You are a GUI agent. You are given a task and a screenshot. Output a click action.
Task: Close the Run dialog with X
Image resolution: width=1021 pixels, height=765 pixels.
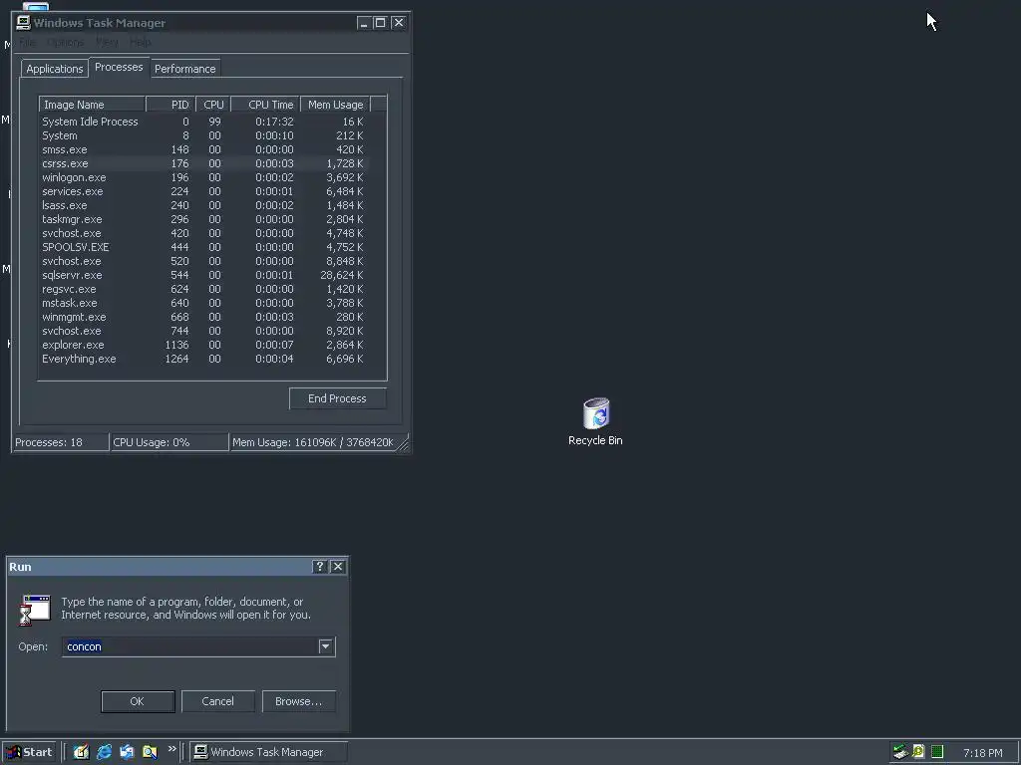point(338,567)
